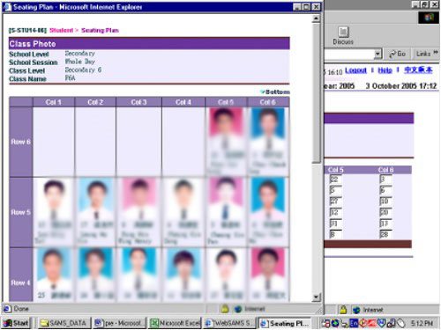Click the Discuss toolbar icon
Screen dimensions: 441x330
[343, 32]
